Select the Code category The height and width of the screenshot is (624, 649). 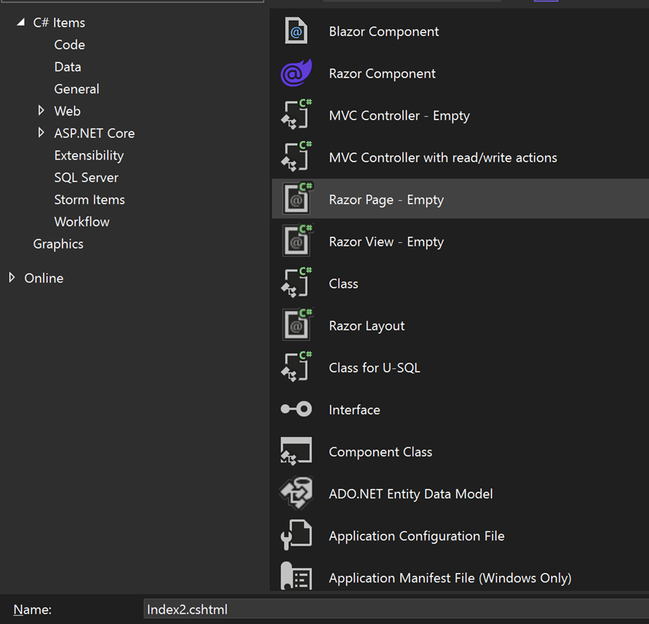pos(70,45)
